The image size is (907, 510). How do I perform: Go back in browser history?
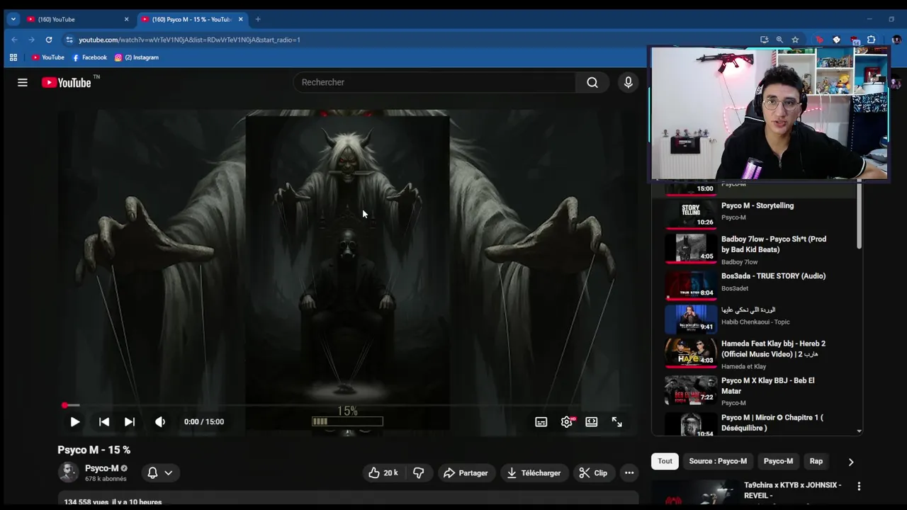(14, 40)
